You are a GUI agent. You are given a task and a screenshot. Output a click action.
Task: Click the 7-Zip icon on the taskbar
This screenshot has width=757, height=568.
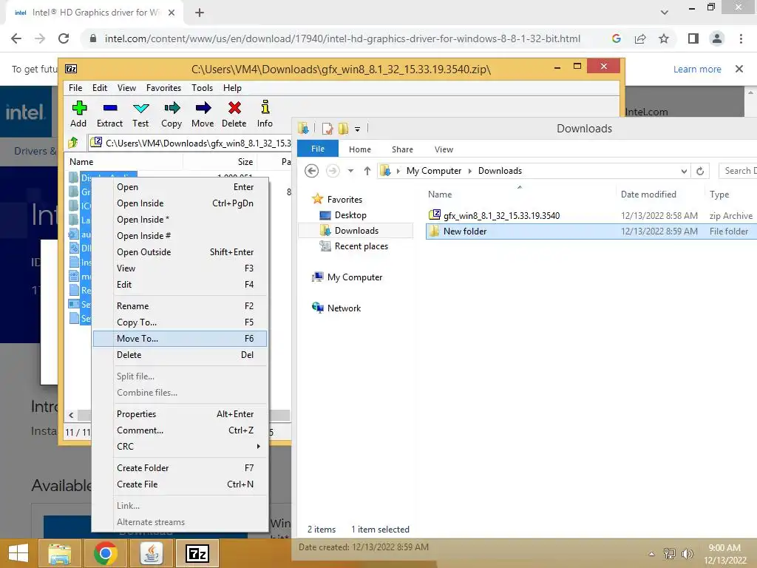coord(197,553)
